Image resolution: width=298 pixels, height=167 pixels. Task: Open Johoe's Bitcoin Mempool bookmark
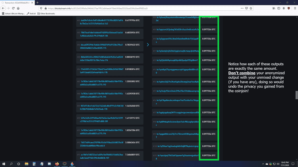(x=13, y=13)
